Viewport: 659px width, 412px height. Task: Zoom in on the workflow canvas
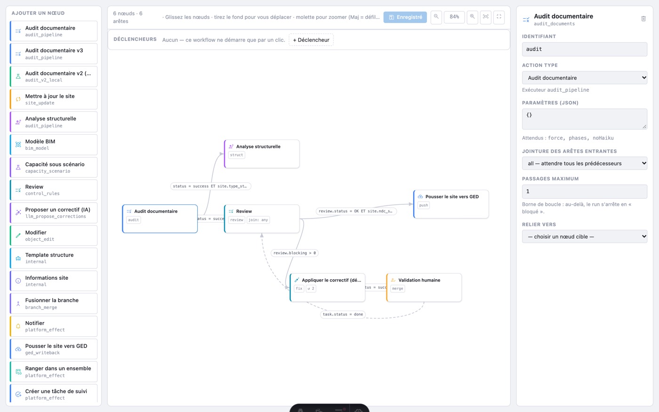(x=472, y=17)
